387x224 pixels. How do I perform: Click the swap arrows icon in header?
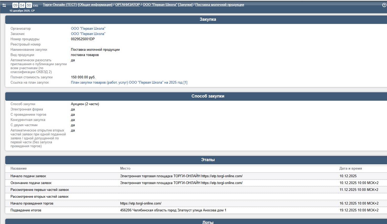click(x=4, y=5)
